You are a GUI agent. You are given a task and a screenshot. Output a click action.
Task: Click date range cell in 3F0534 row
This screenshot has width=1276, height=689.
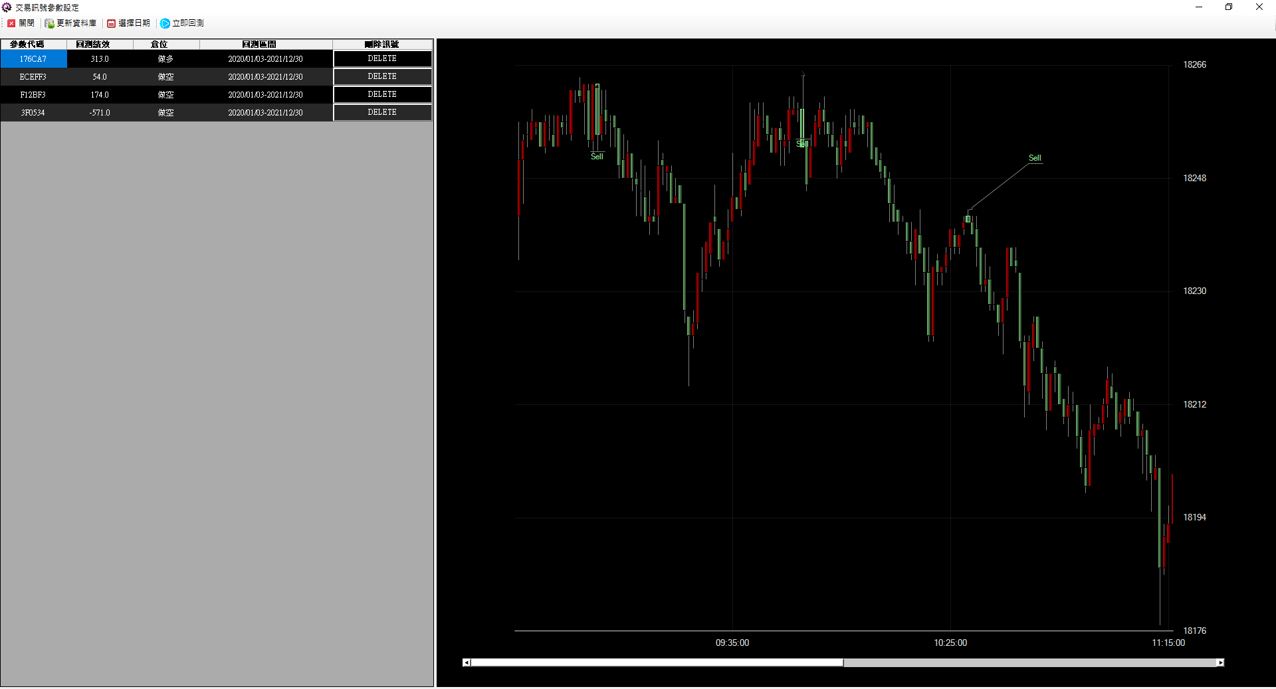[x=266, y=113]
